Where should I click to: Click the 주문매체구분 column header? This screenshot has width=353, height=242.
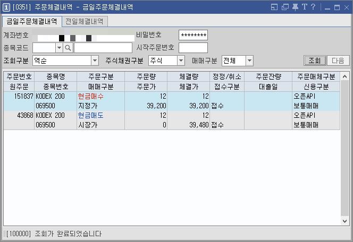(316, 76)
